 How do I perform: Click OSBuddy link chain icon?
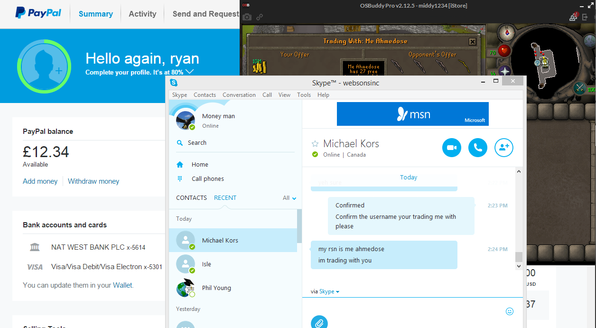pos(260,17)
